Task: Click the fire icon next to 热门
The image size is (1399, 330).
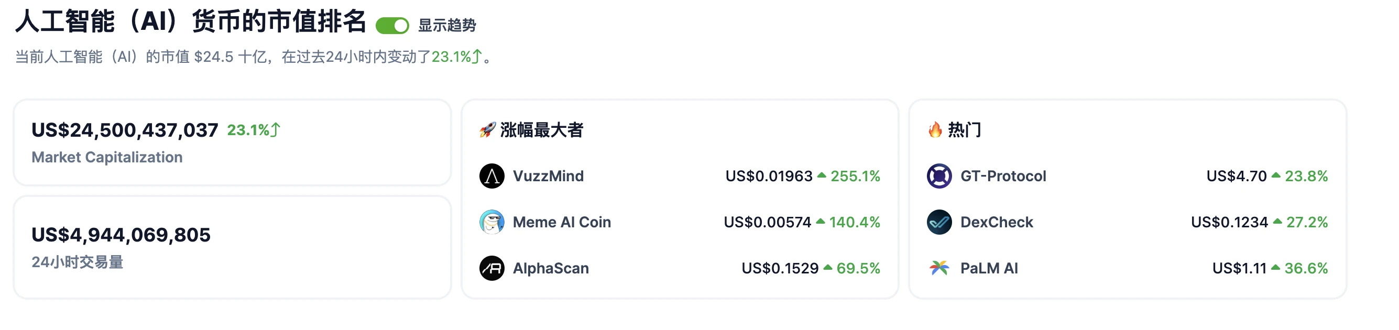Action: click(x=935, y=130)
